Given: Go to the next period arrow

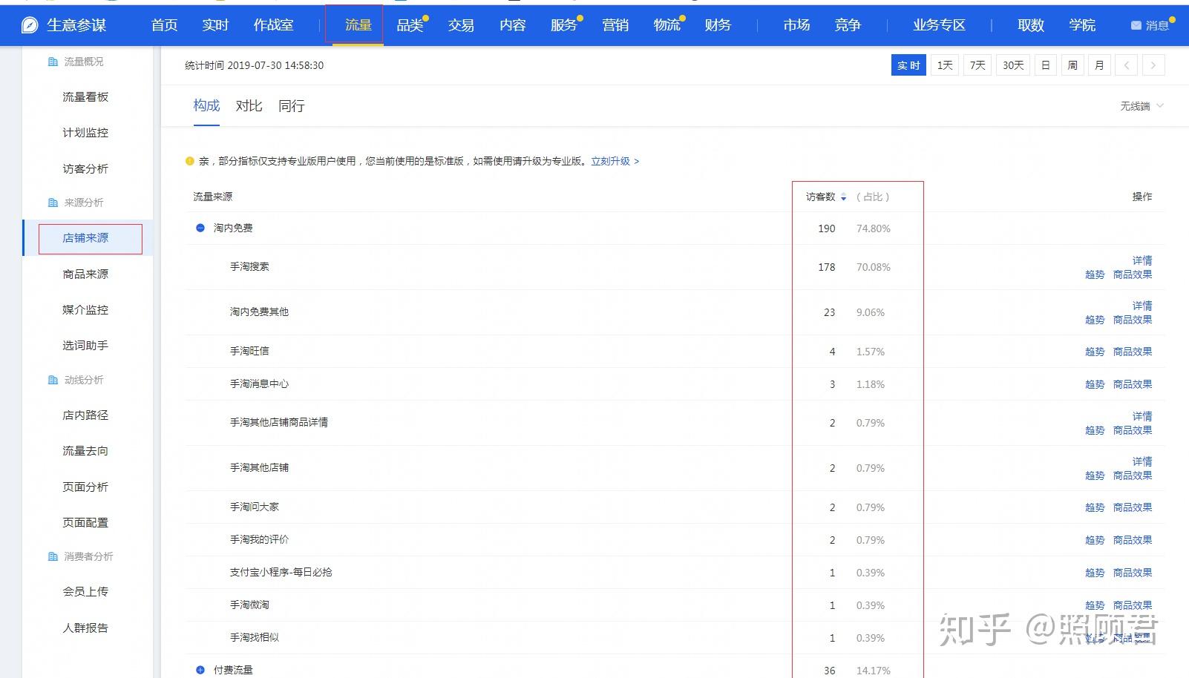Looking at the screenshot, I should pyautogui.click(x=1153, y=65).
